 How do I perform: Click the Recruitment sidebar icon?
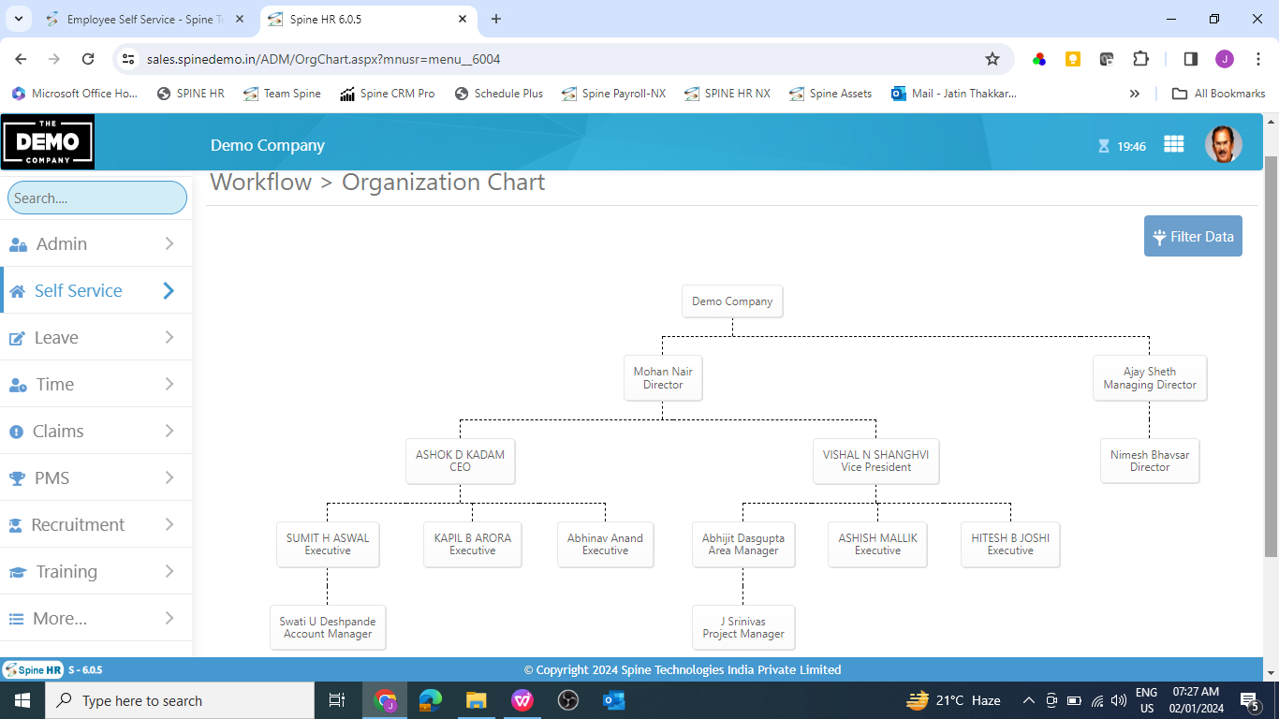15,525
